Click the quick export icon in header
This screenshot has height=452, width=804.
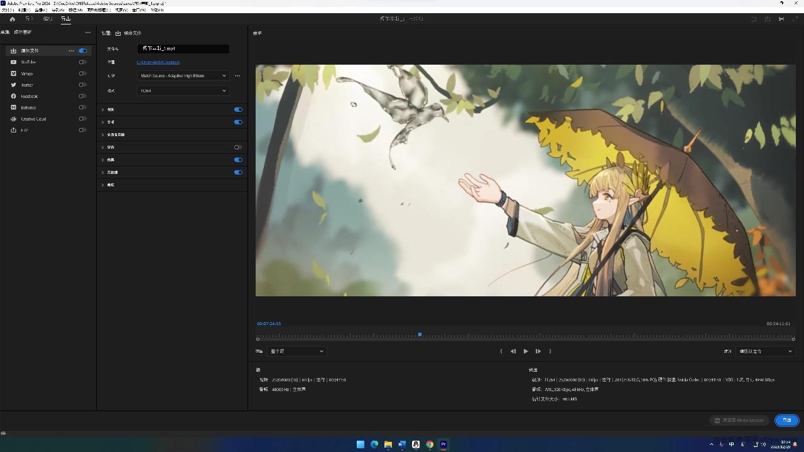tap(768, 19)
